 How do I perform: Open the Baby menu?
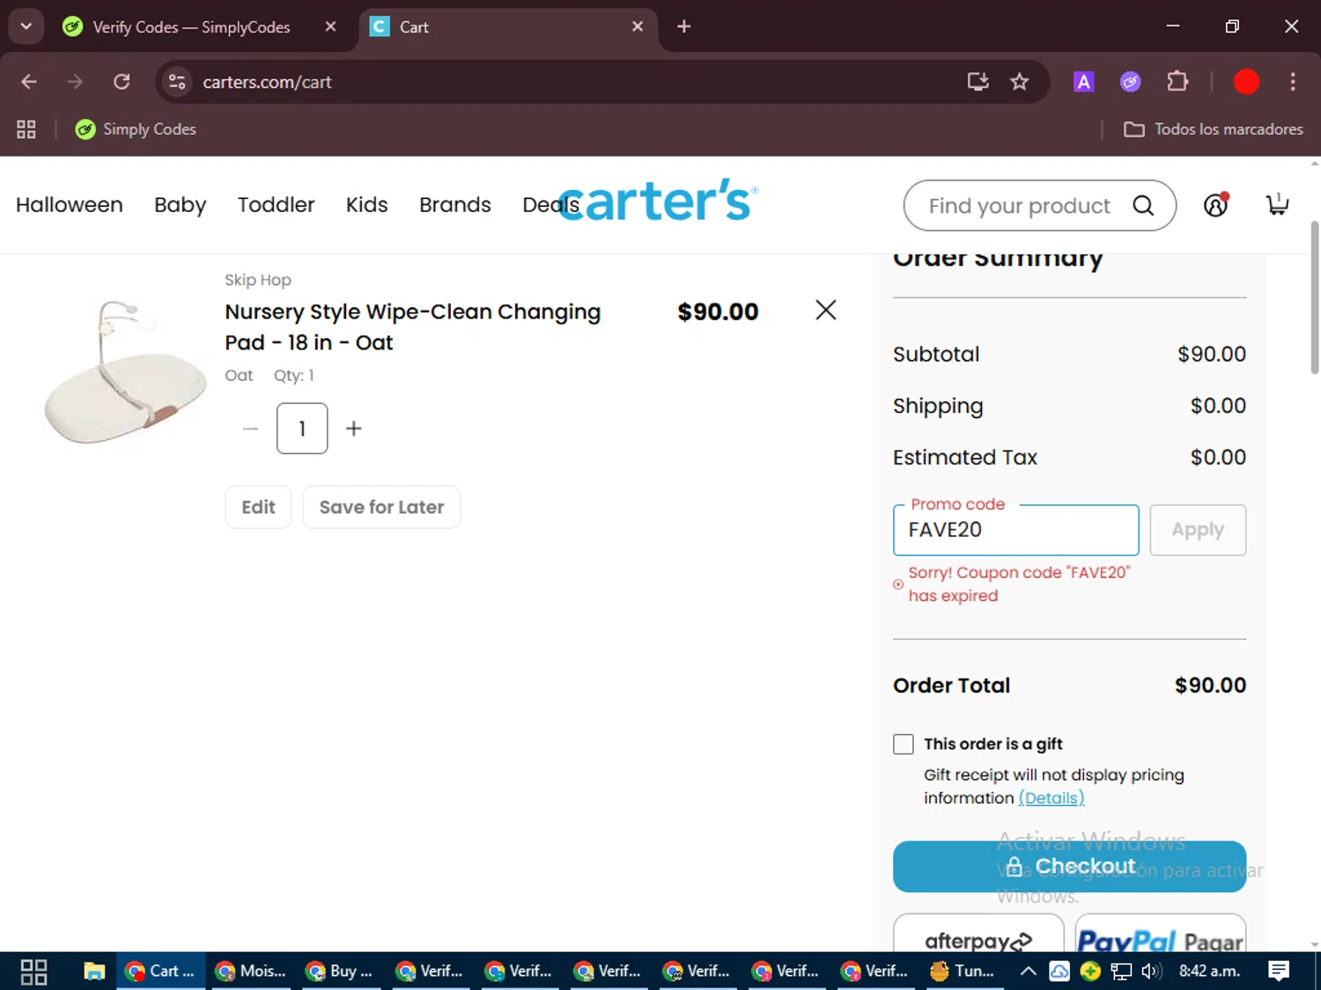pos(181,205)
